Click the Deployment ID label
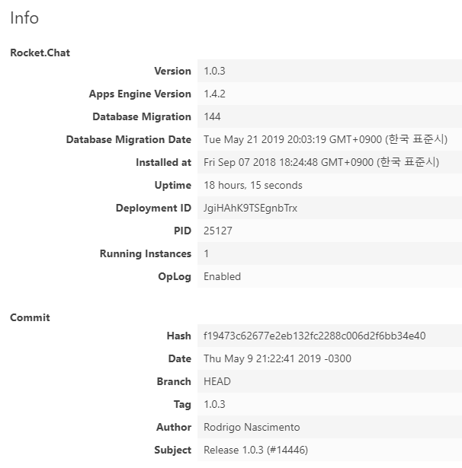 (153, 208)
